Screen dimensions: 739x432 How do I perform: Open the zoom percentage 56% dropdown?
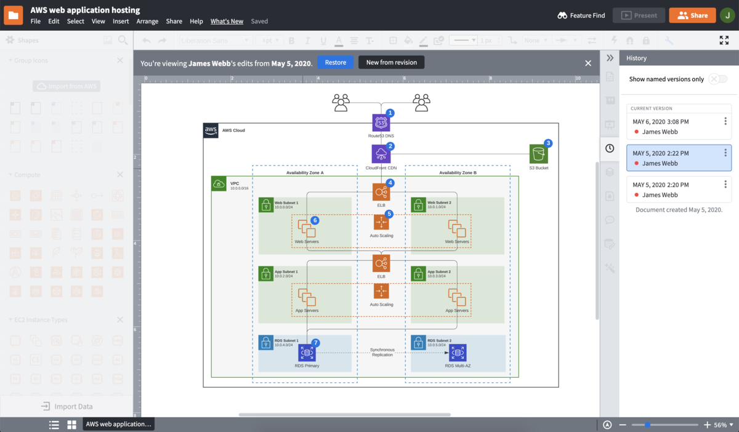[x=722, y=425]
